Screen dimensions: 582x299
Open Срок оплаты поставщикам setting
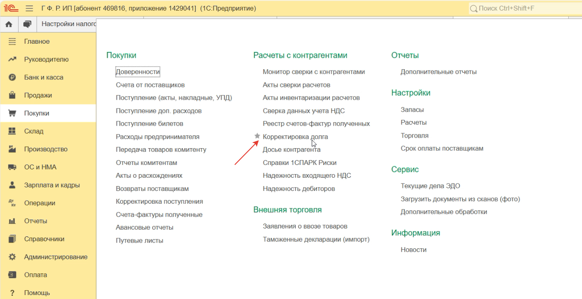click(442, 148)
